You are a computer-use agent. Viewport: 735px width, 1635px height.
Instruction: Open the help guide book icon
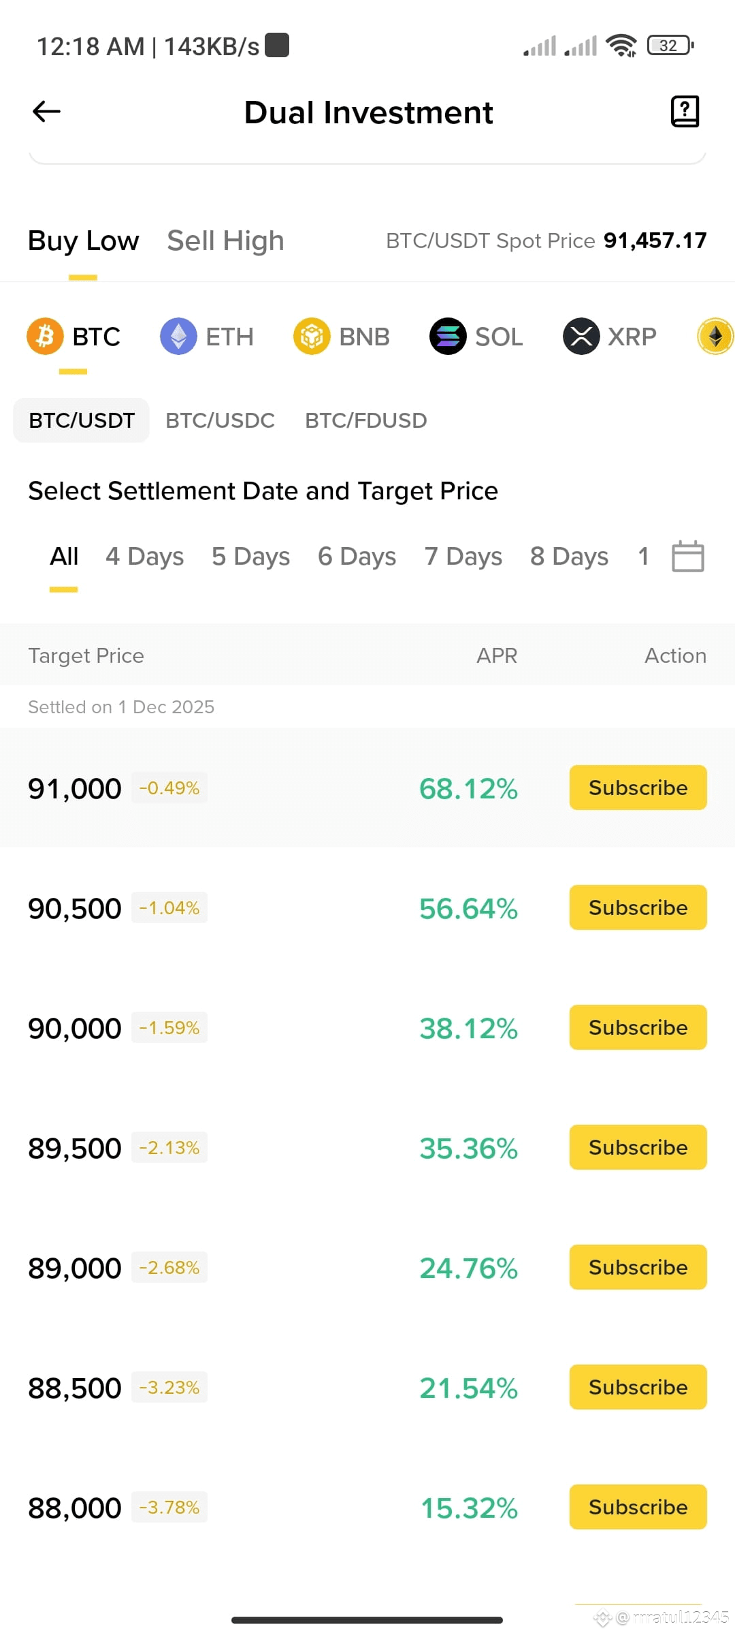[685, 112]
